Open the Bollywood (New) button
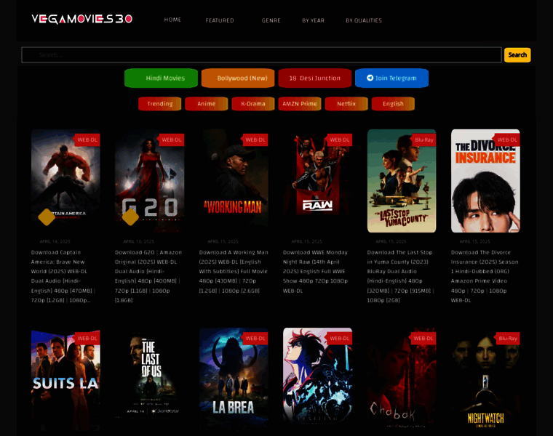 tap(238, 78)
